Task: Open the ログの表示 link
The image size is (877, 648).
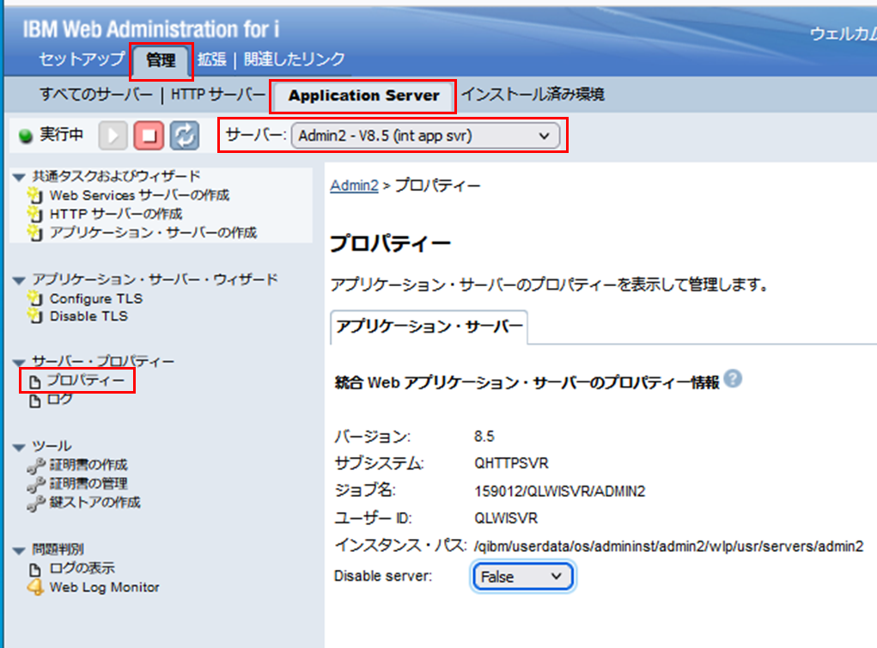Action: point(82,569)
